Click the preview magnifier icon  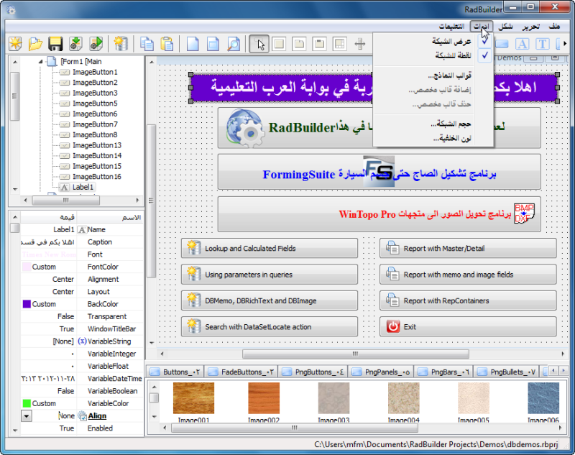233,44
